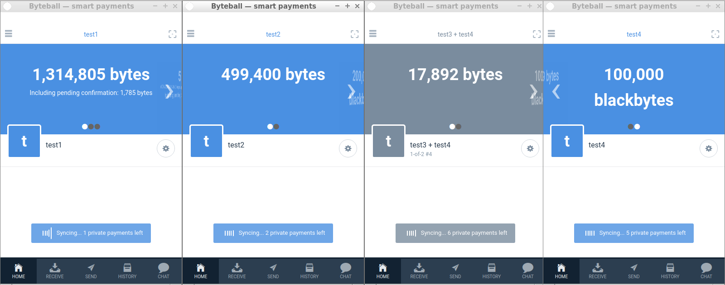Click the QR scan icon in test1 window
Viewport: 725px width, 285px height.
coord(173,34)
